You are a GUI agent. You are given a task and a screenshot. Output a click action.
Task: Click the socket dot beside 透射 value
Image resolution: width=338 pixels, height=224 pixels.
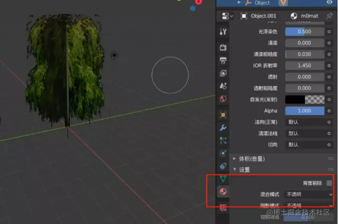329,77
